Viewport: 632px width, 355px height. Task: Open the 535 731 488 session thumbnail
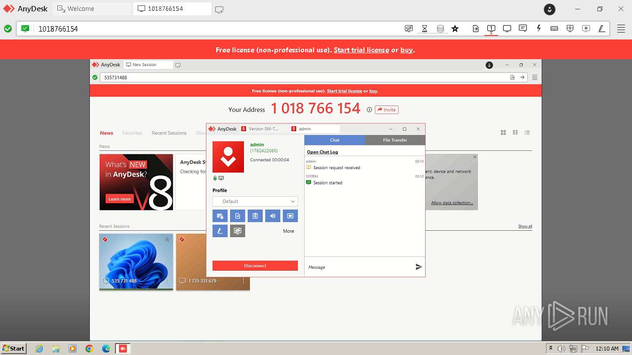pyautogui.click(x=136, y=262)
